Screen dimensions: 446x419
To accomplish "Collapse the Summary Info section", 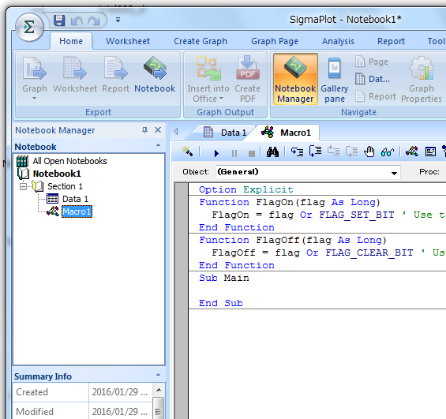I will pos(159,375).
